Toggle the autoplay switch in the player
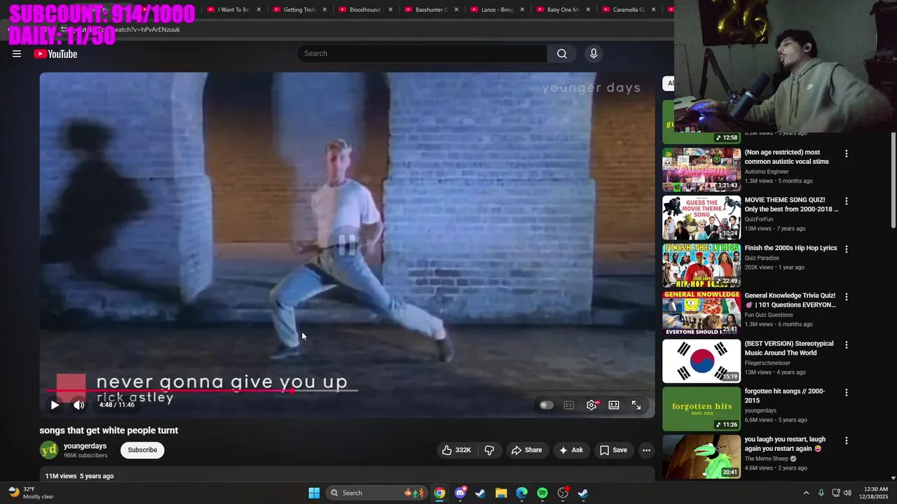 pyautogui.click(x=546, y=405)
